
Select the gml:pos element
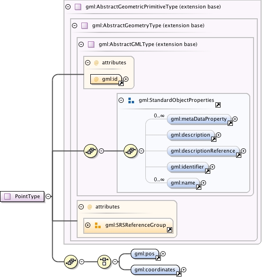point(145,254)
